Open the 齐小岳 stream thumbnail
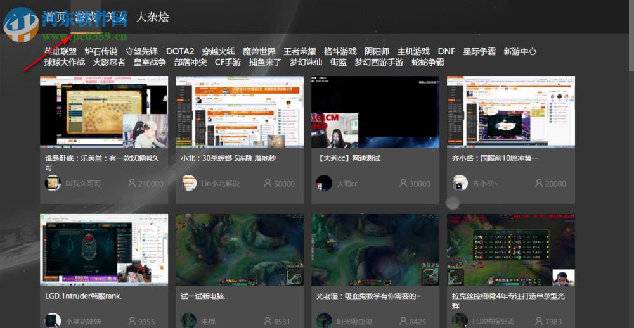This screenshot has width=634, height=328. (x=510, y=112)
